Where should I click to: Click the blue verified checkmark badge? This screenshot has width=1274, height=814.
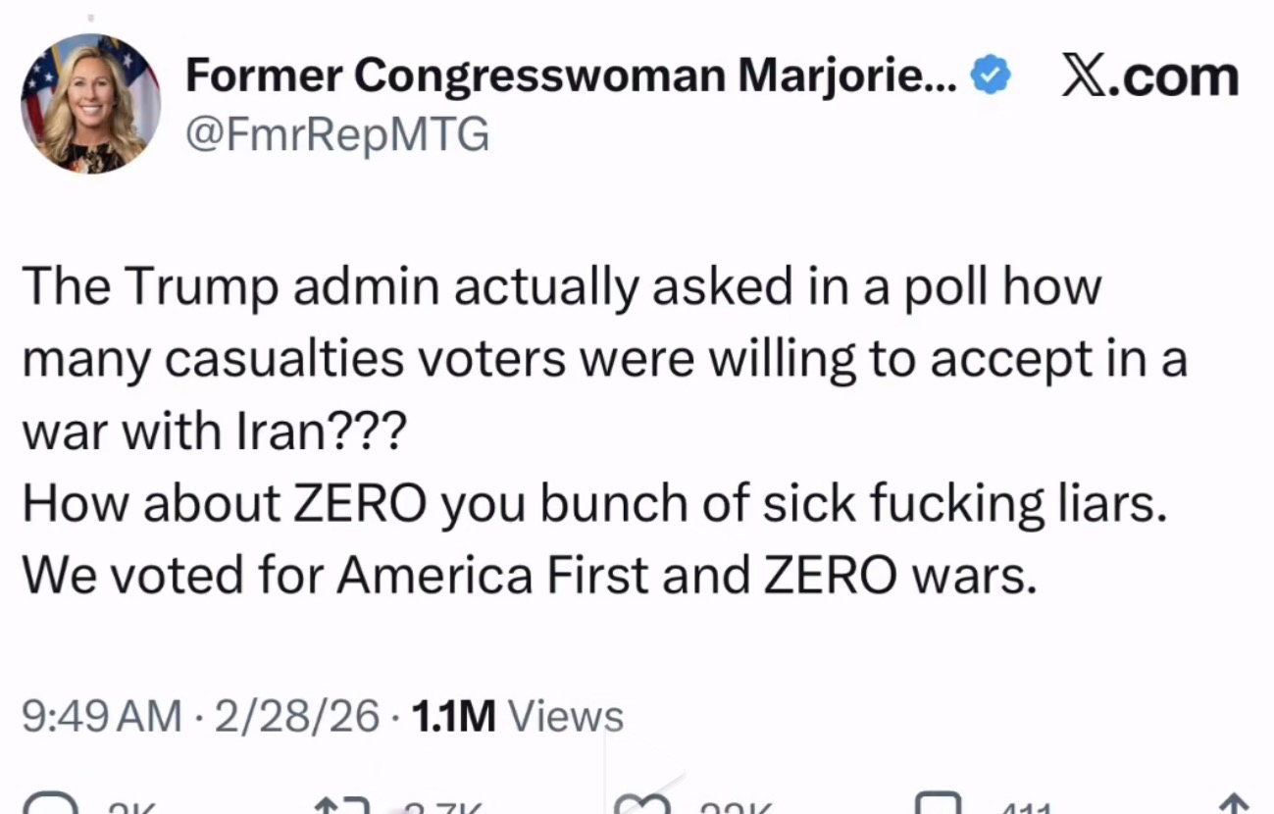click(991, 76)
